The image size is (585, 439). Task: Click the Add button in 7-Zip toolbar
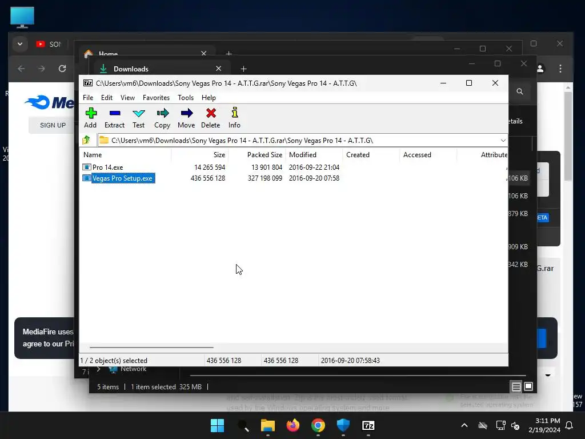(90, 118)
